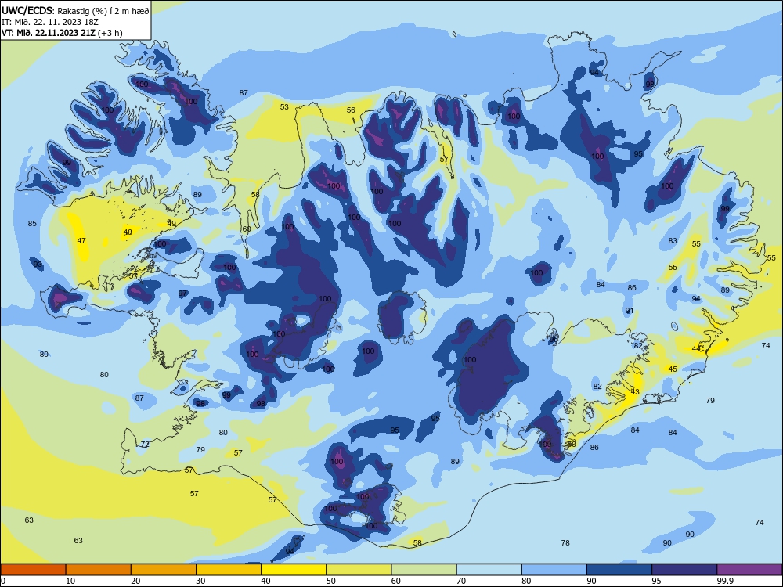Click the bright yellow 40–50 legend swatch
Image resolution: width=783 pixels, height=587 pixels.
(294, 570)
